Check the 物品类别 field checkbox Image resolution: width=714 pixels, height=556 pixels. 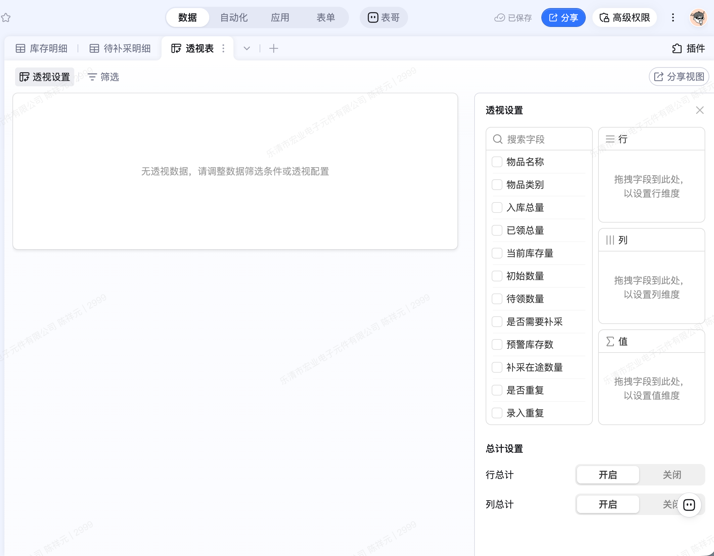coord(497,185)
